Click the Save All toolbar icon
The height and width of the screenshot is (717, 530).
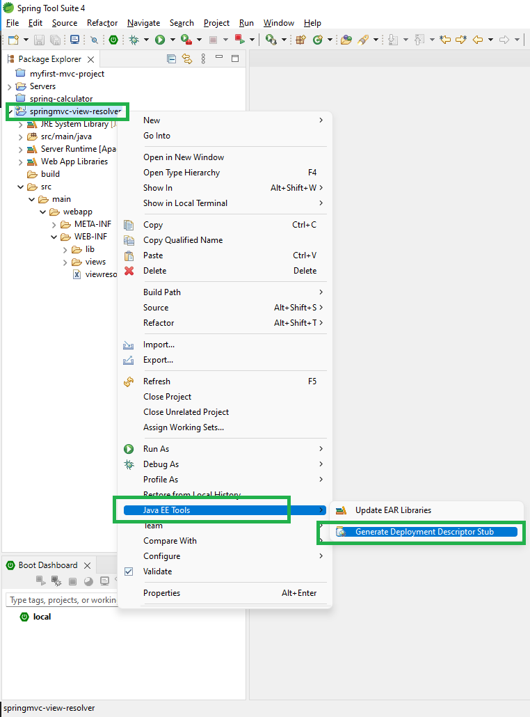coord(55,40)
